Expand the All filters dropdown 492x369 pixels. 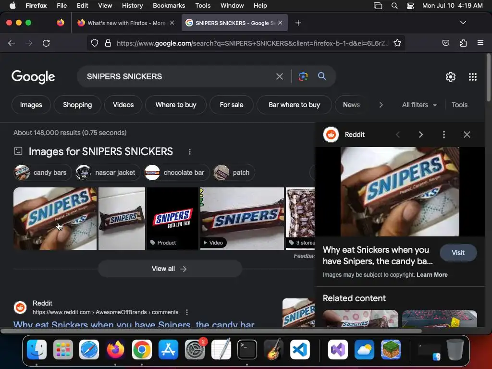click(419, 105)
